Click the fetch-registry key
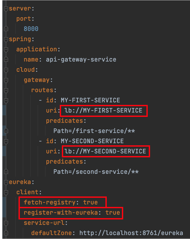The image size is (190, 239). click(x=50, y=202)
